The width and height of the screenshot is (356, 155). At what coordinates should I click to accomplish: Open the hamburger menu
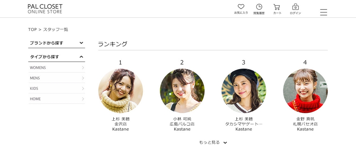[x=323, y=12]
